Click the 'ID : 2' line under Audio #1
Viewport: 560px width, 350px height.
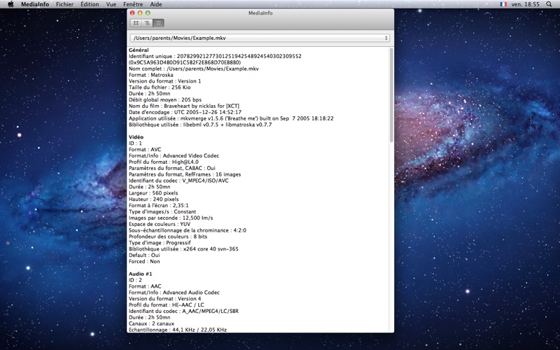pyautogui.click(x=135, y=280)
